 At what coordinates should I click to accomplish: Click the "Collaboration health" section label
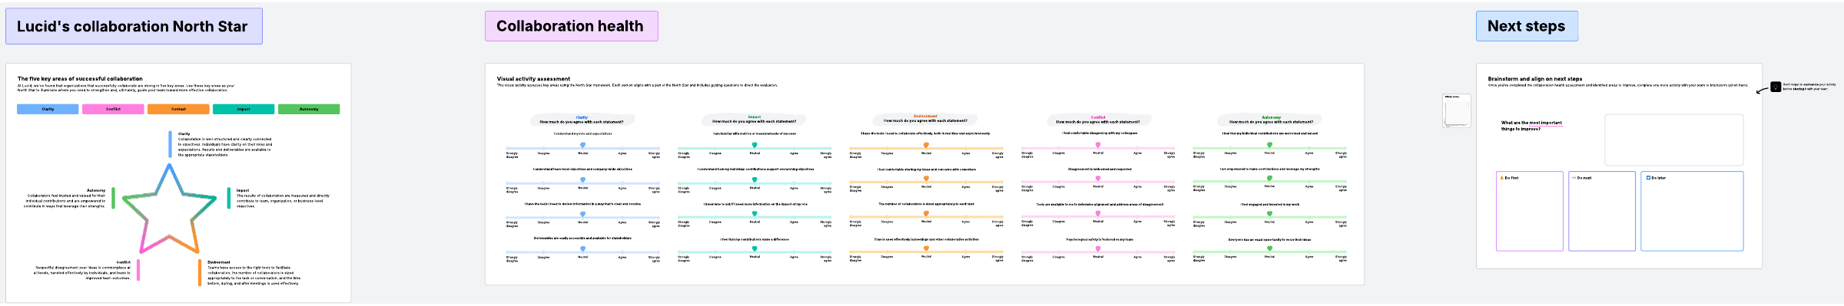(571, 26)
